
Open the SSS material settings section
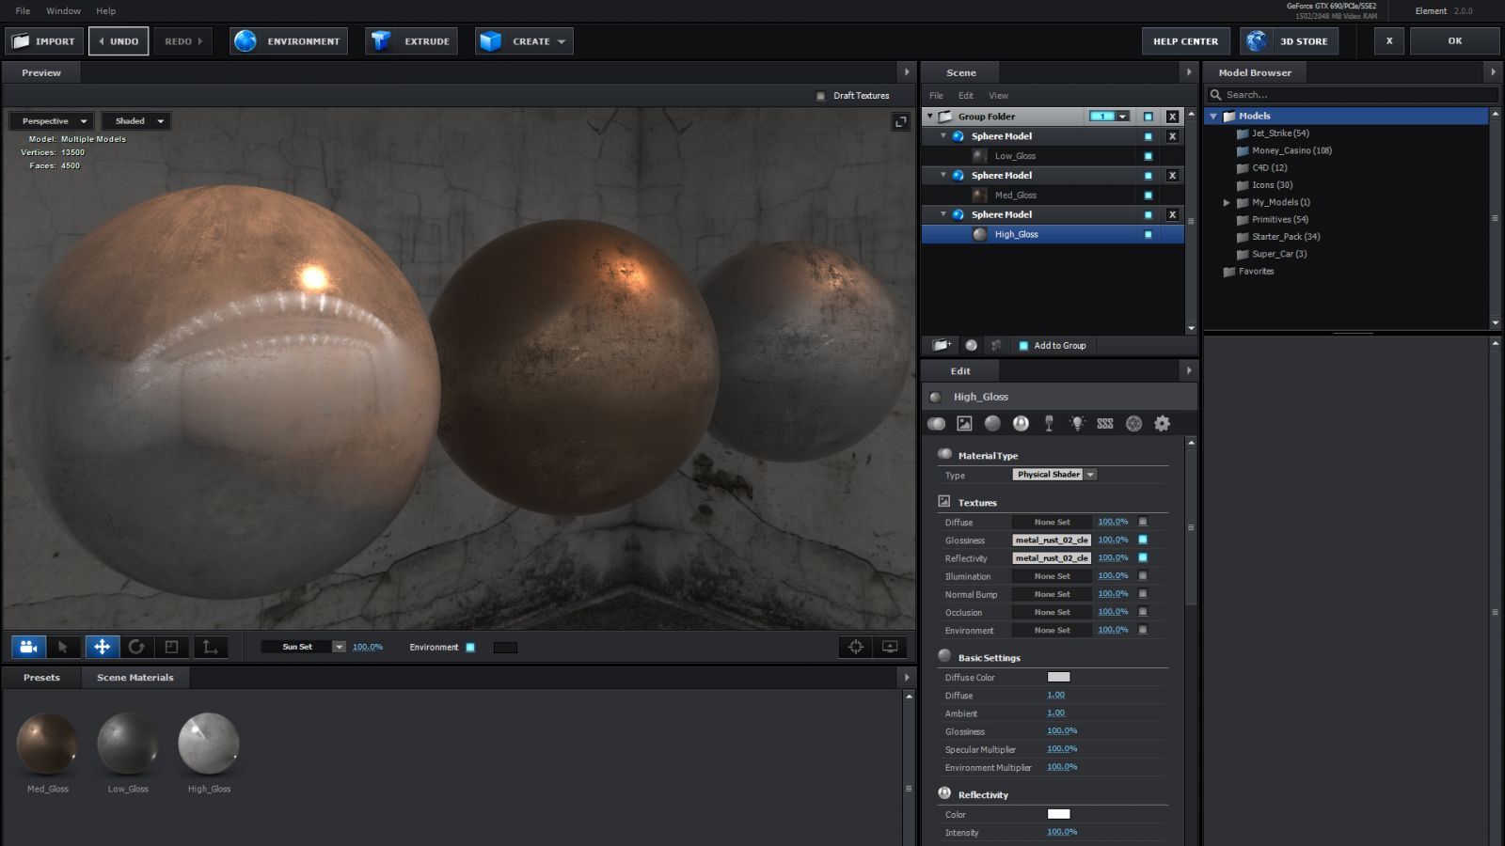[x=1105, y=424]
